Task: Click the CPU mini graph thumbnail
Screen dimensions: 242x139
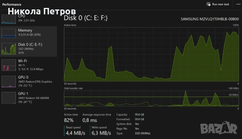Action: point(9,19)
